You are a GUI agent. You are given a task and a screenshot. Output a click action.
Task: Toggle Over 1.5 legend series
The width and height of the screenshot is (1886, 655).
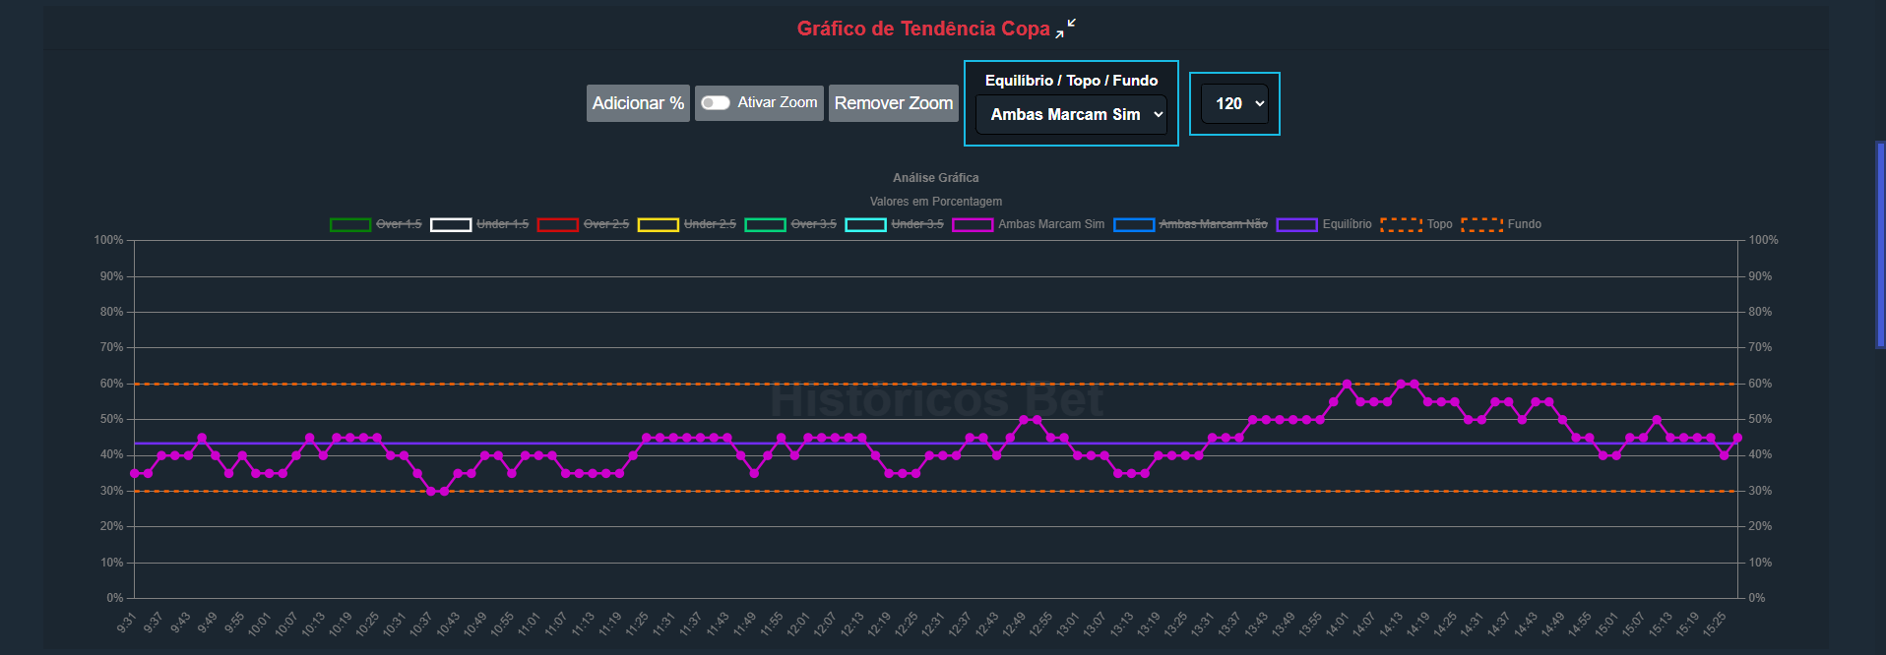coord(375,224)
